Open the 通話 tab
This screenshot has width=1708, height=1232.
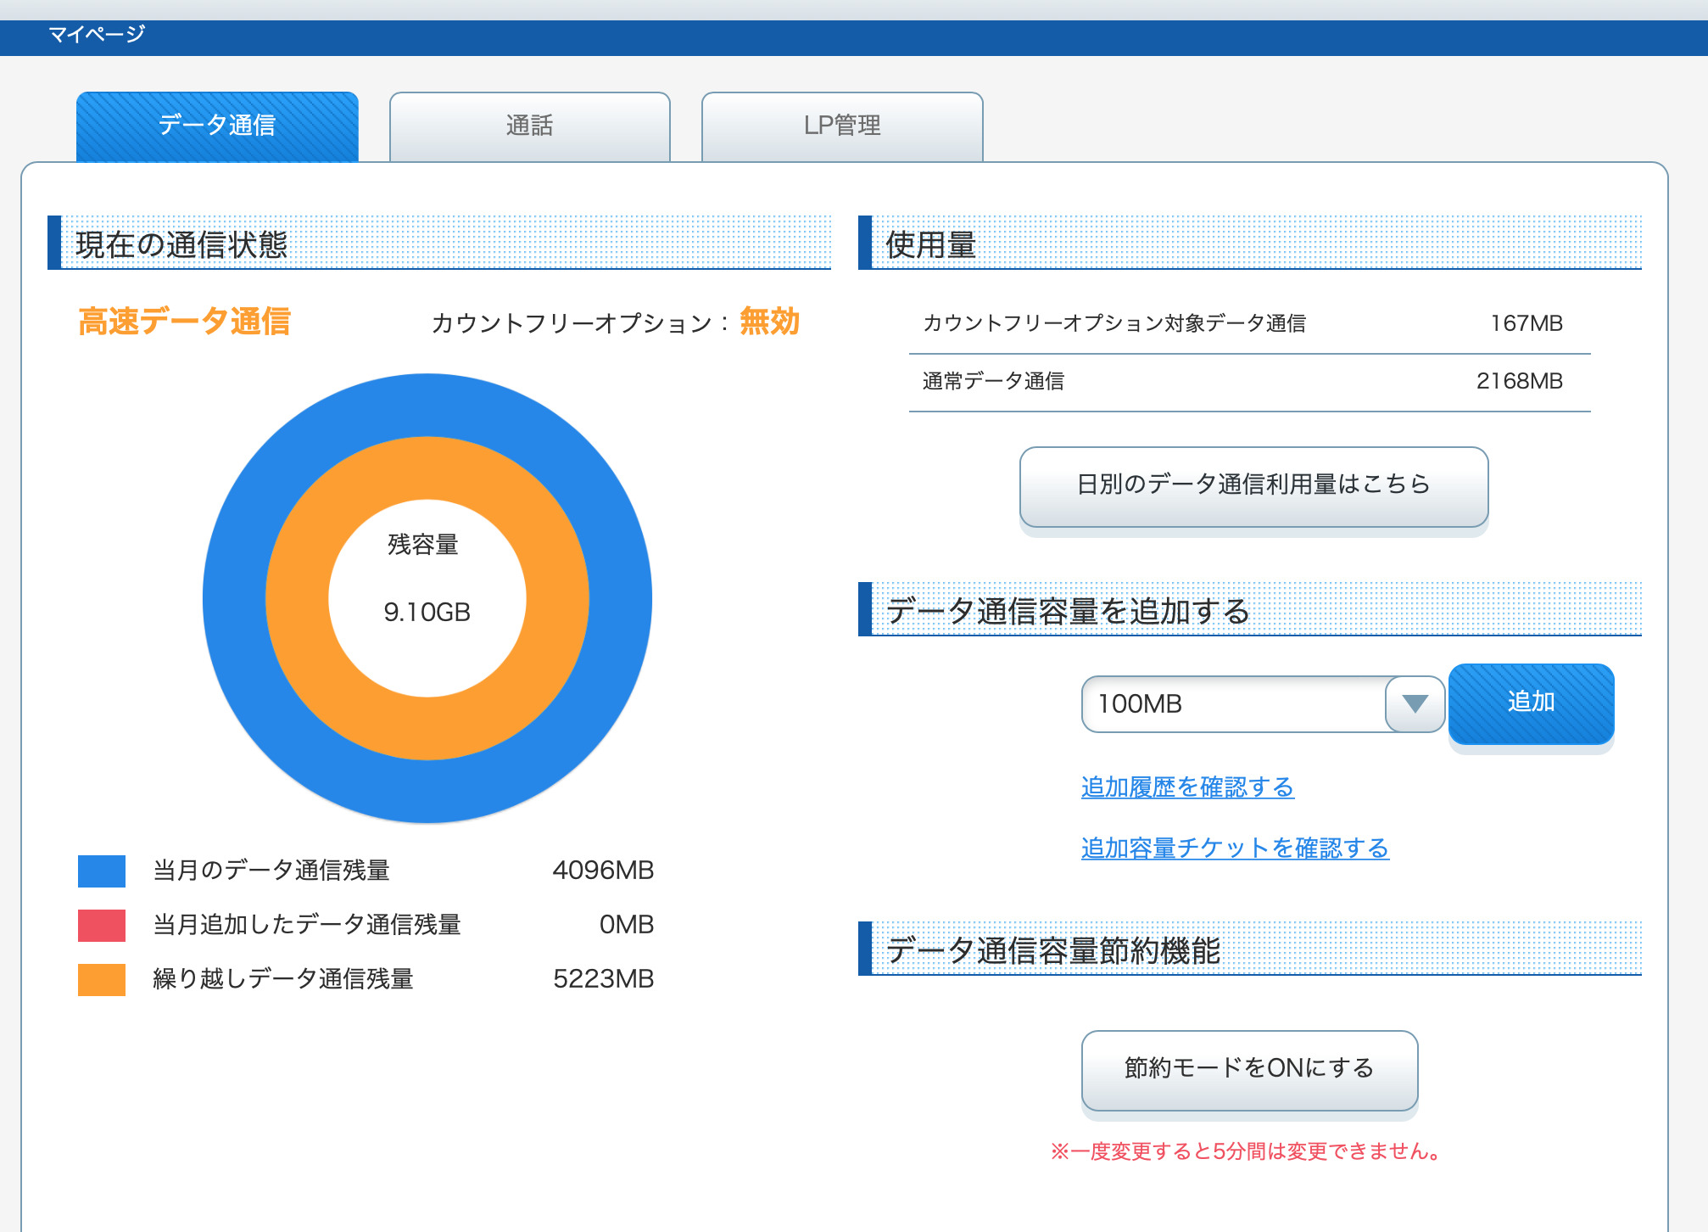[x=529, y=126]
